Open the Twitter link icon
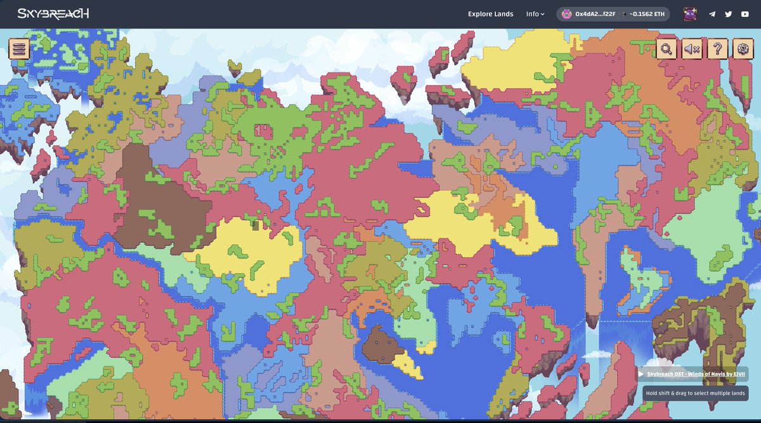The image size is (761, 423). pos(729,14)
